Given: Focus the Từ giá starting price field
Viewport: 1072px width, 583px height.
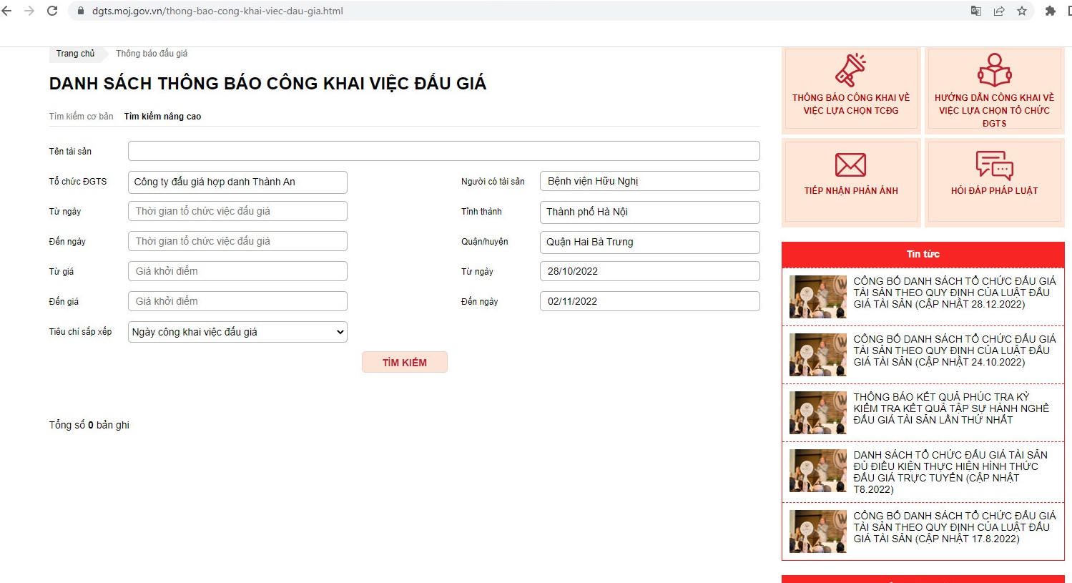Looking at the screenshot, I should (237, 271).
